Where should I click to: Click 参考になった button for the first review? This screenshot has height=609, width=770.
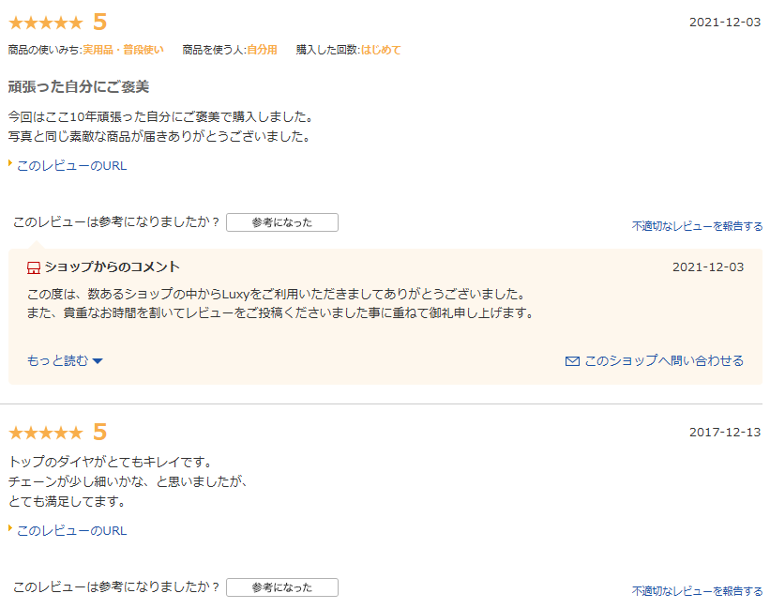point(282,222)
